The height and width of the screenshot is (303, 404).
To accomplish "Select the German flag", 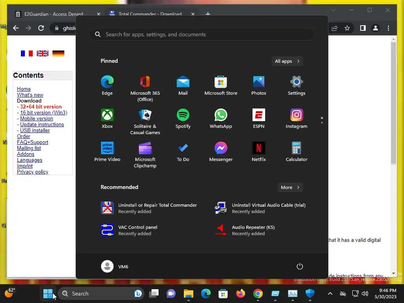I will pos(58,53).
